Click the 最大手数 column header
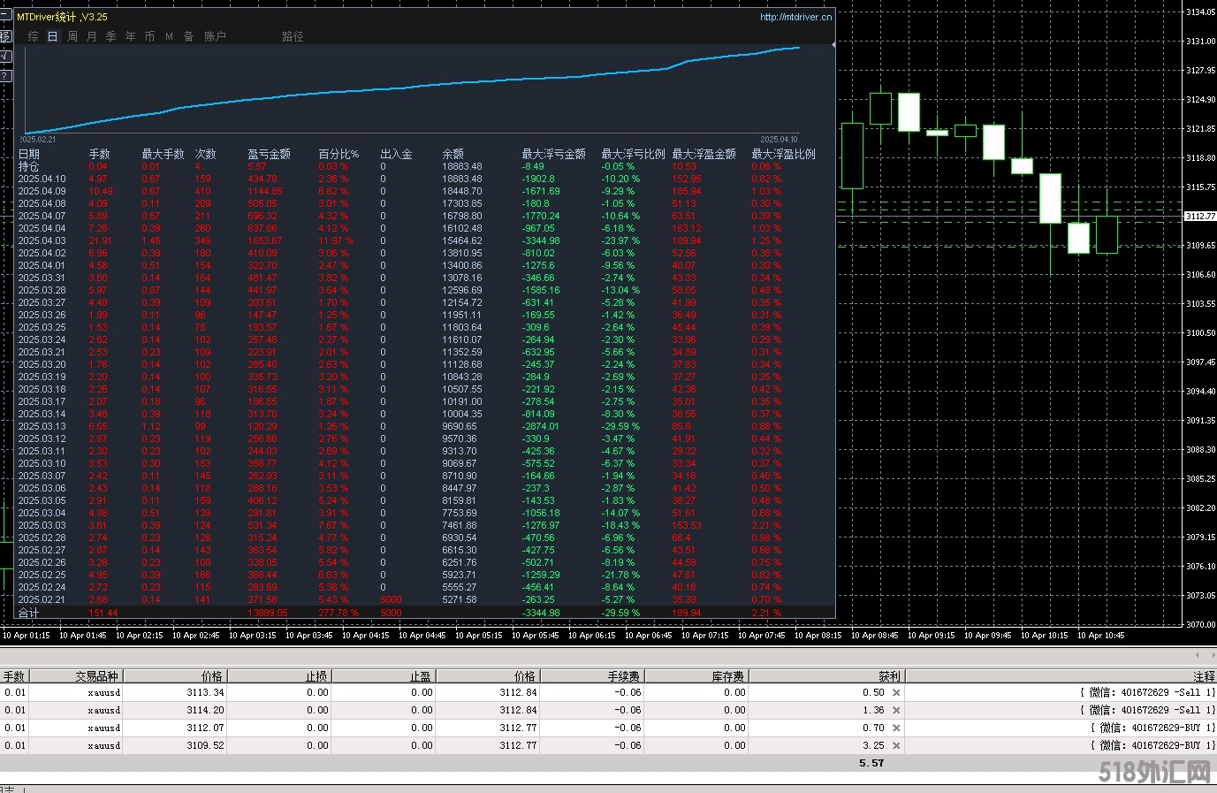The height and width of the screenshot is (793, 1217). (x=163, y=154)
